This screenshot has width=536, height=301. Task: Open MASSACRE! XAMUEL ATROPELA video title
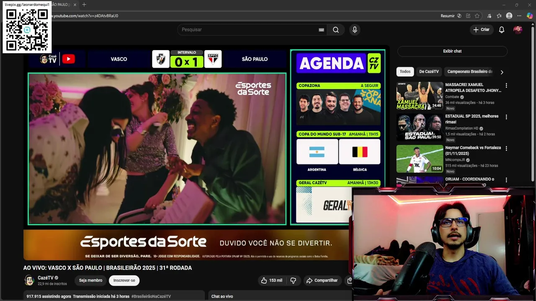pos(473,87)
